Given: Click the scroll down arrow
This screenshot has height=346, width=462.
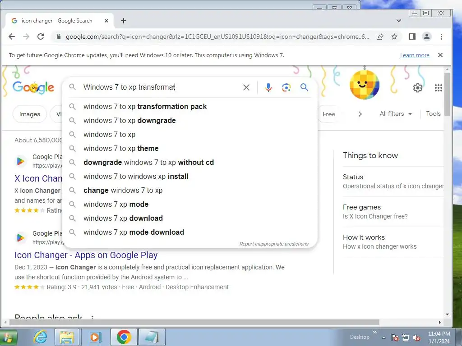Looking at the screenshot, I should [447, 314].
